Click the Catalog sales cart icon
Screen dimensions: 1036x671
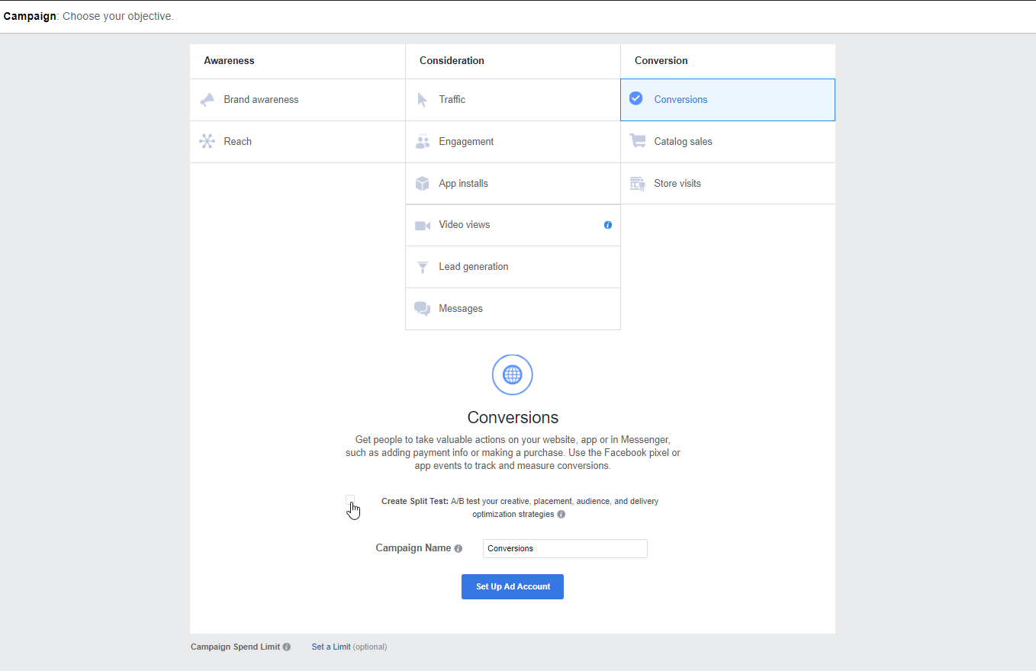pyautogui.click(x=637, y=141)
